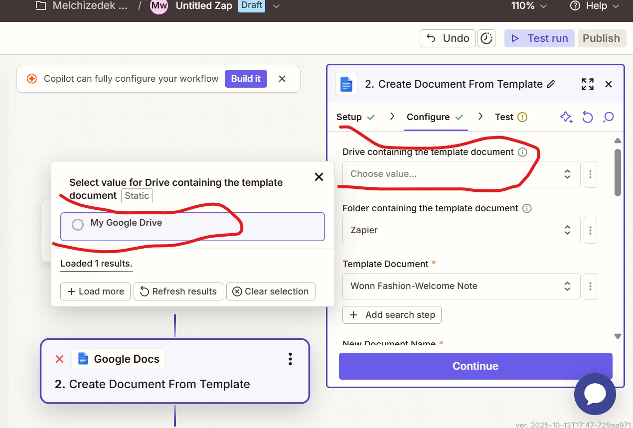
Task: Click the AI sparkle icon in panel
Action: tap(566, 117)
